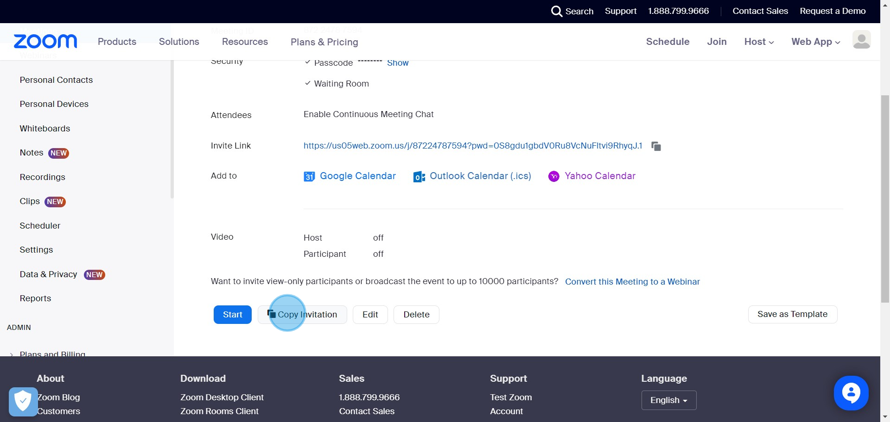Click Join in top navigation
This screenshot has width=890, height=422.
[x=717, y=42]
